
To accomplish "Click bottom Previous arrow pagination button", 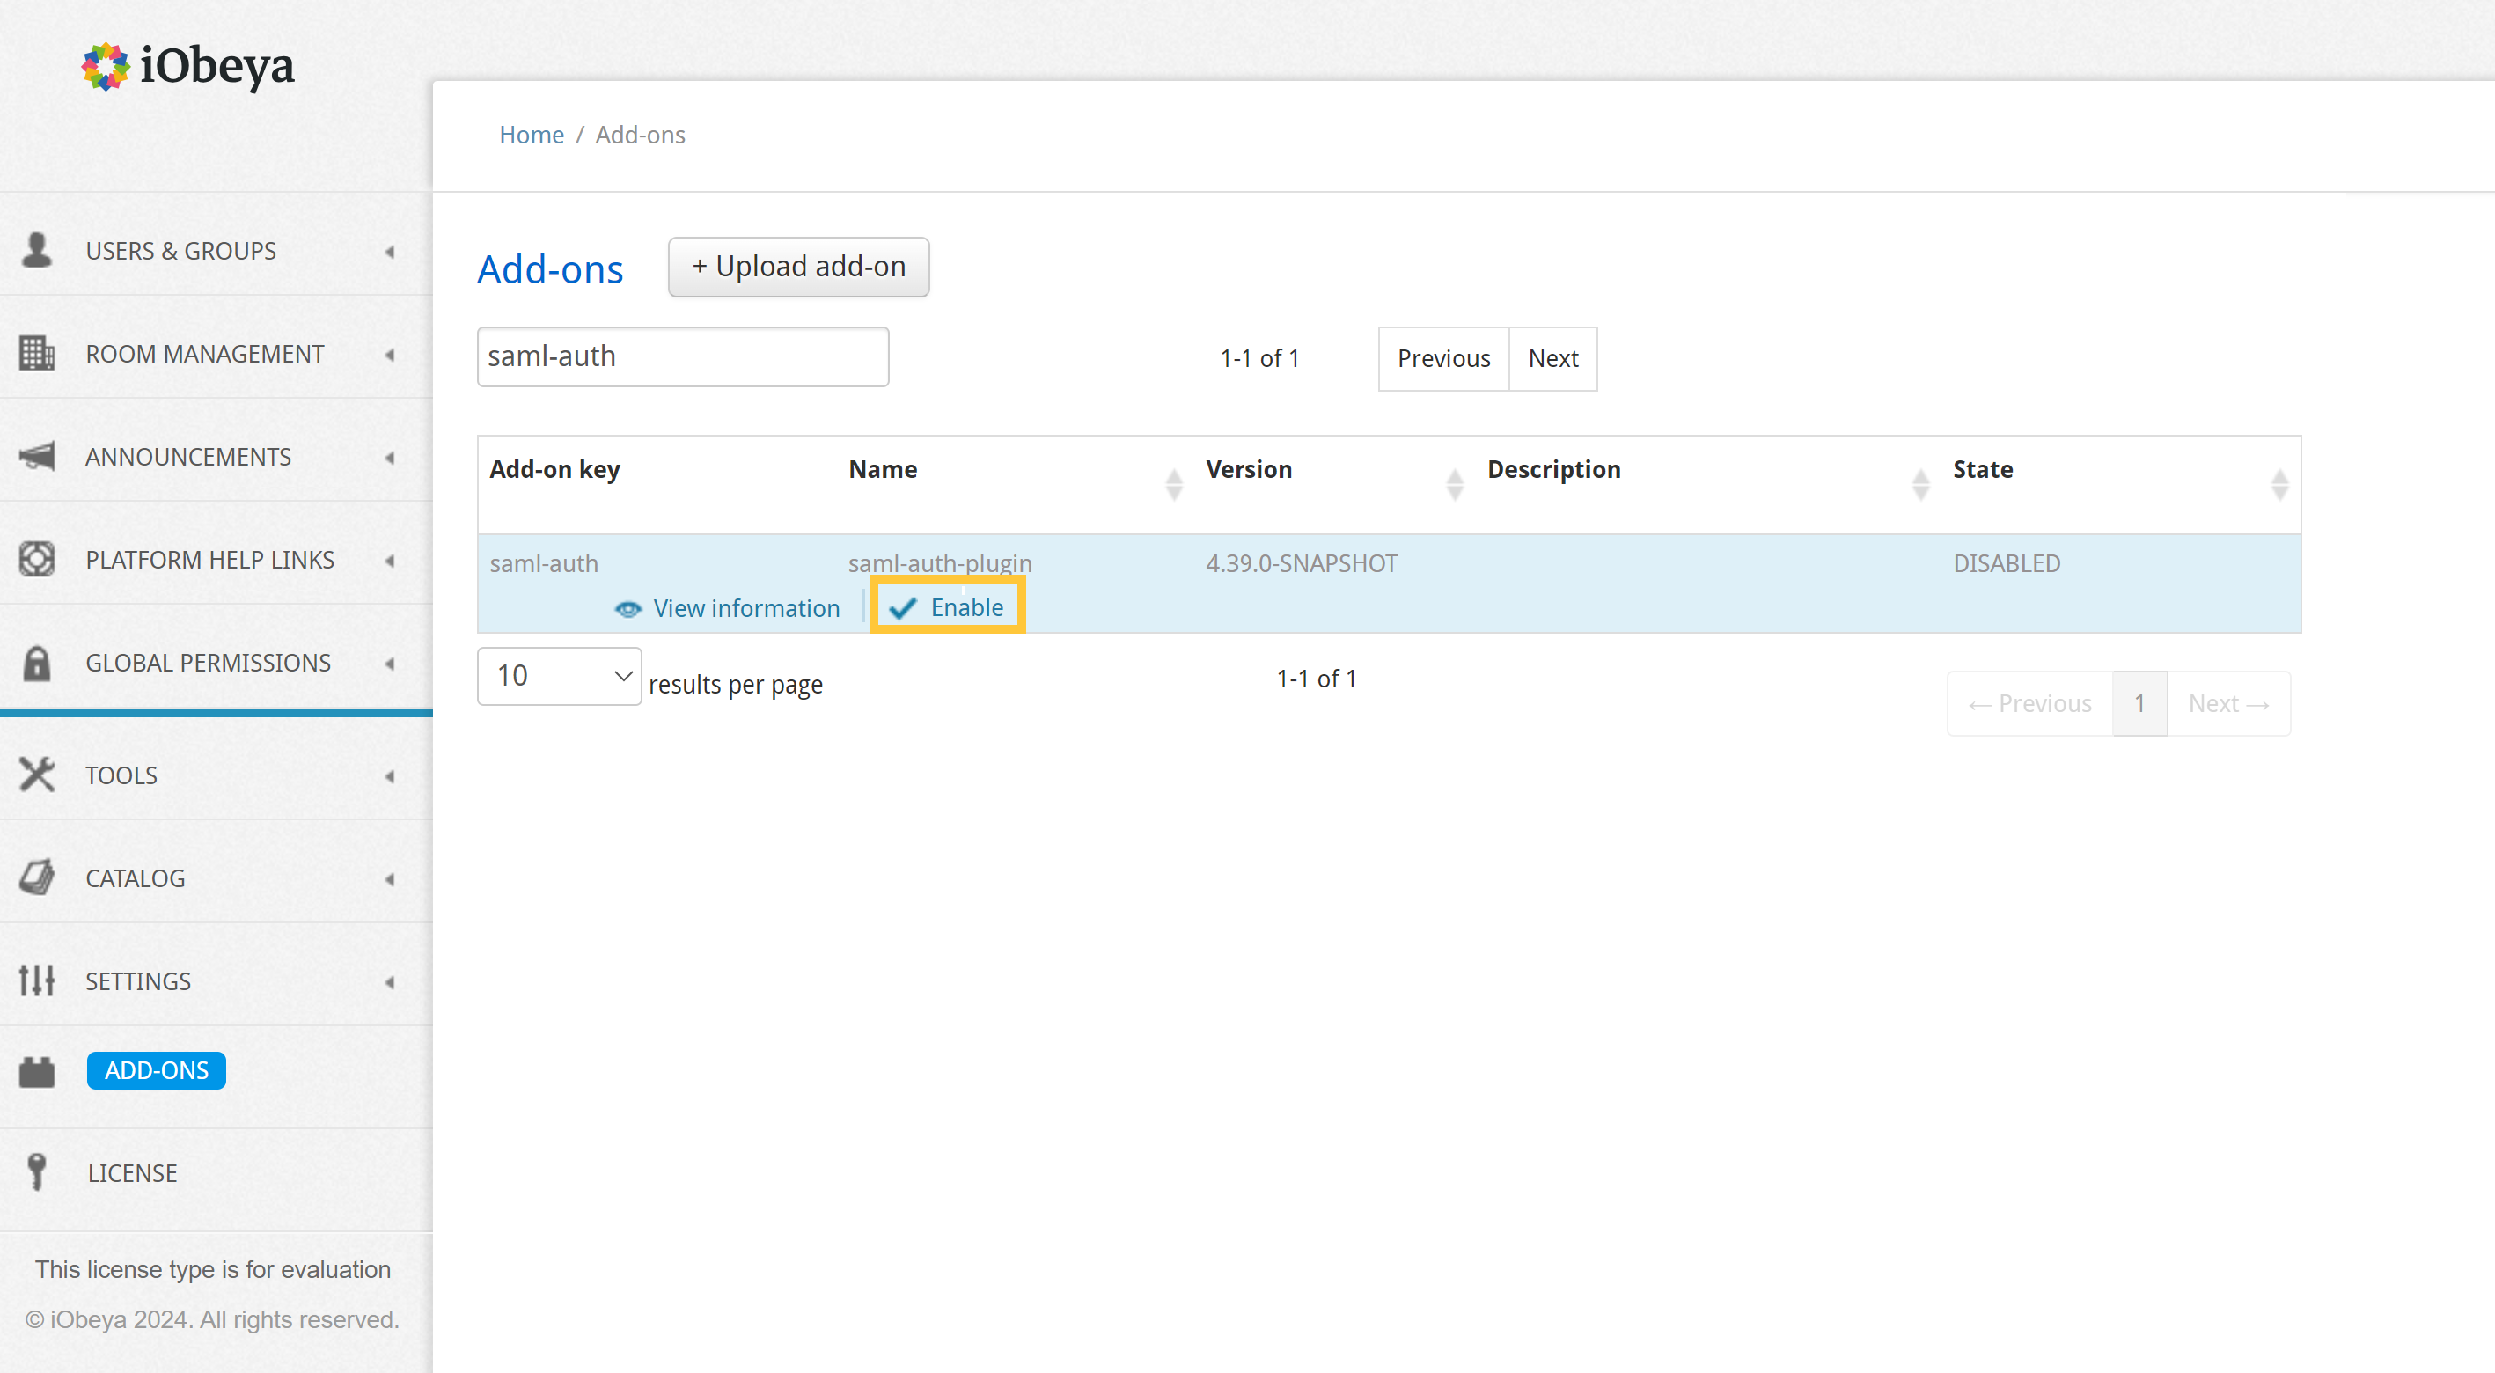I will click(2030, 703).
